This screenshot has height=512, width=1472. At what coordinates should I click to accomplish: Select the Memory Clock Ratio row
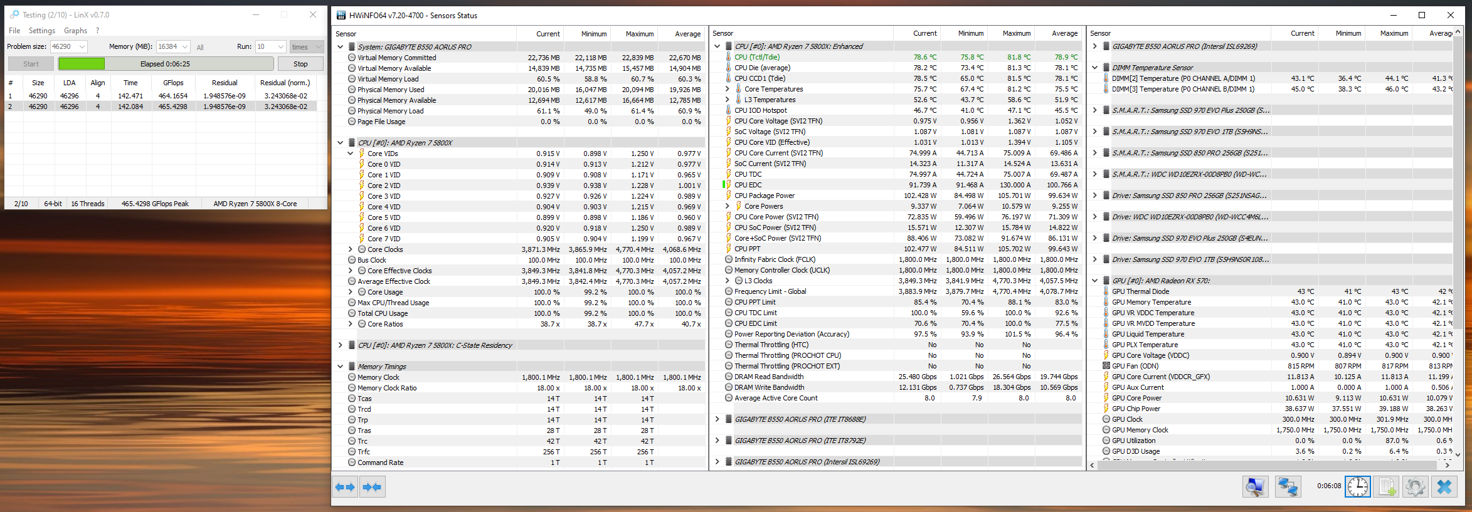pos(519,388)
